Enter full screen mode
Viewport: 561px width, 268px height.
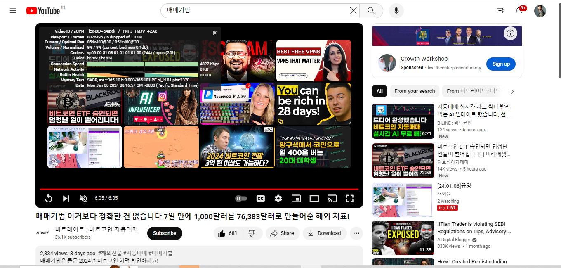(350, 199)
